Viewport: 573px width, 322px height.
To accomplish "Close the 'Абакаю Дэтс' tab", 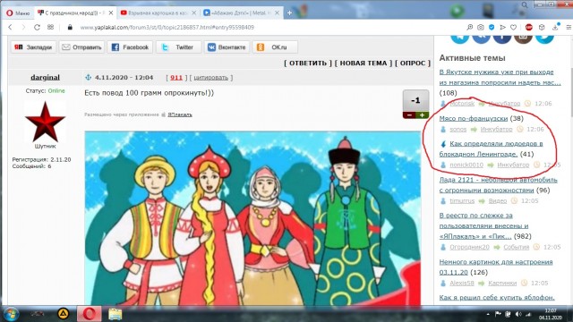I will pyautogui.click(x=277, y=13).
